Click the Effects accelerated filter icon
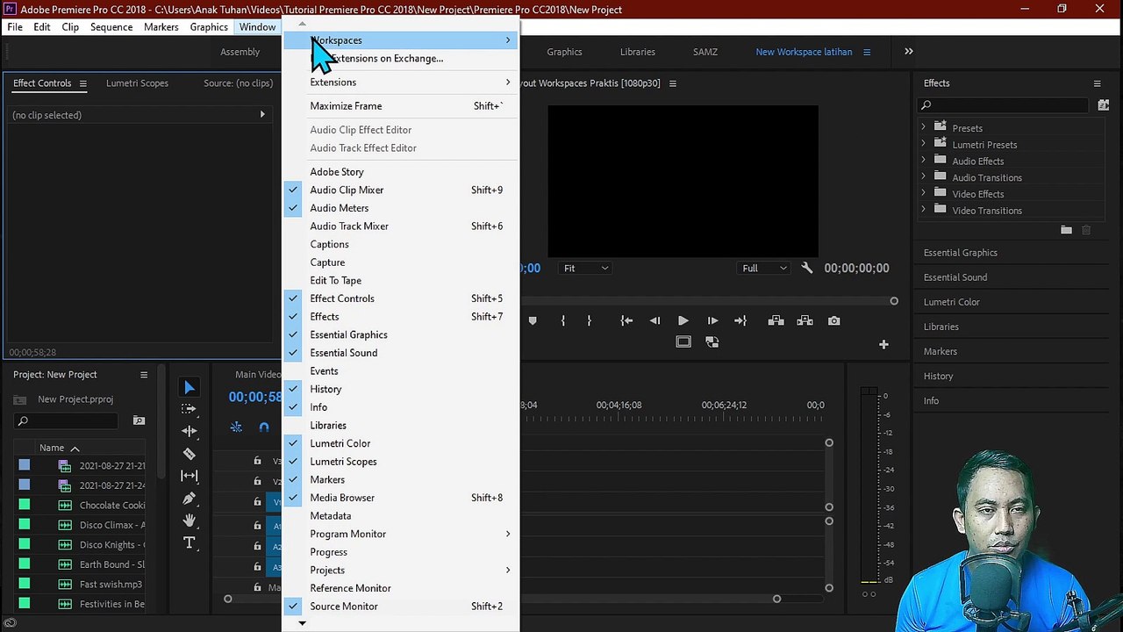This screenshot has width=1123, height=632. [1104, 105]
